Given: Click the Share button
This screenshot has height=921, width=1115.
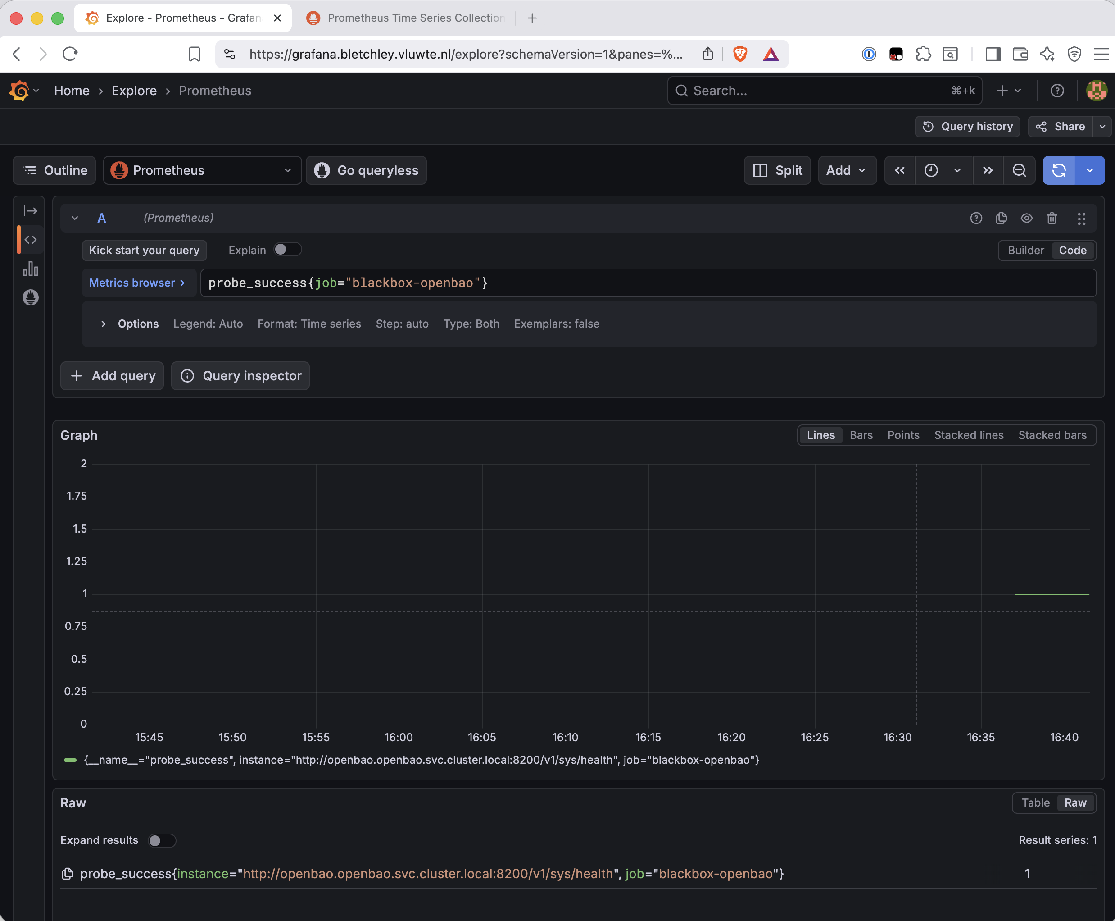Looking at the screenshot, I should point(1060,126).
